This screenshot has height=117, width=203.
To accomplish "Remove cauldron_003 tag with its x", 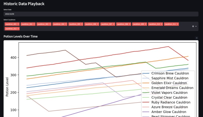I will (50, 24).
